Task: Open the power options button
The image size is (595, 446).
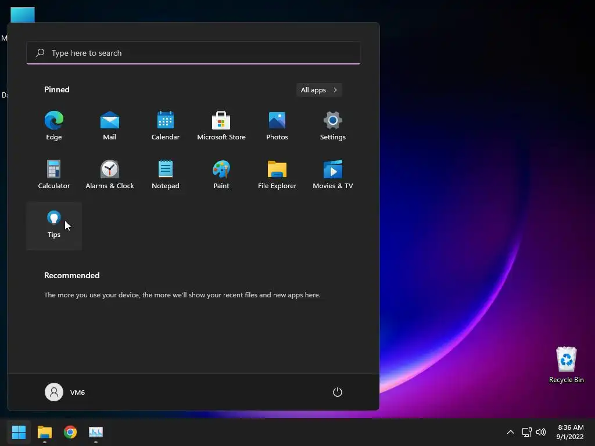Action: tap(338, 392)
